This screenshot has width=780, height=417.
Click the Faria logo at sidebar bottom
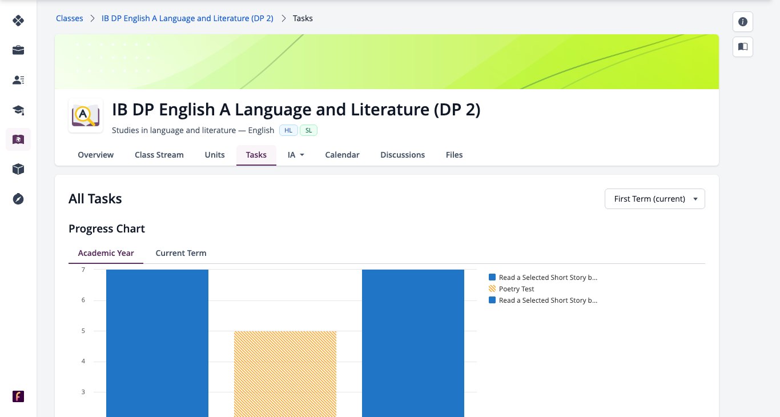pyautogui.click(x=18, y=396)
